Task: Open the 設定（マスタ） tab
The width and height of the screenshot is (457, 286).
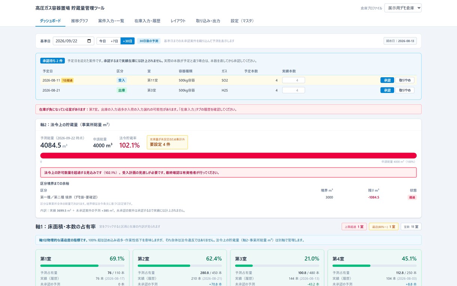Action: point(242,21)
